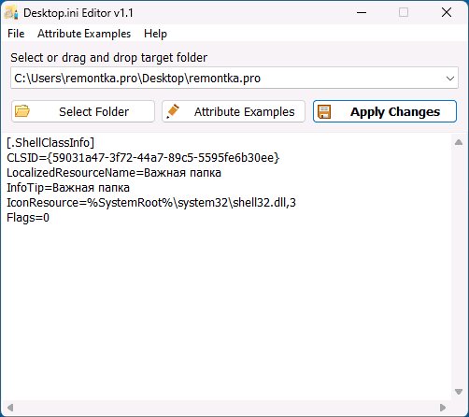Viewport: 469px width, 417px height.
Task: Click the Attribute Examples button
Action: (234, 111)
